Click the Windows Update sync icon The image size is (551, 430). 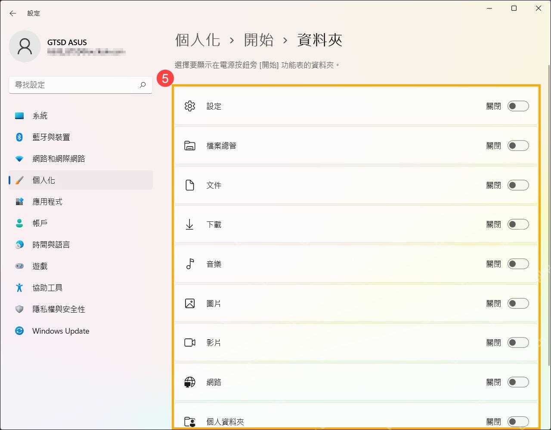pos(19,331)
